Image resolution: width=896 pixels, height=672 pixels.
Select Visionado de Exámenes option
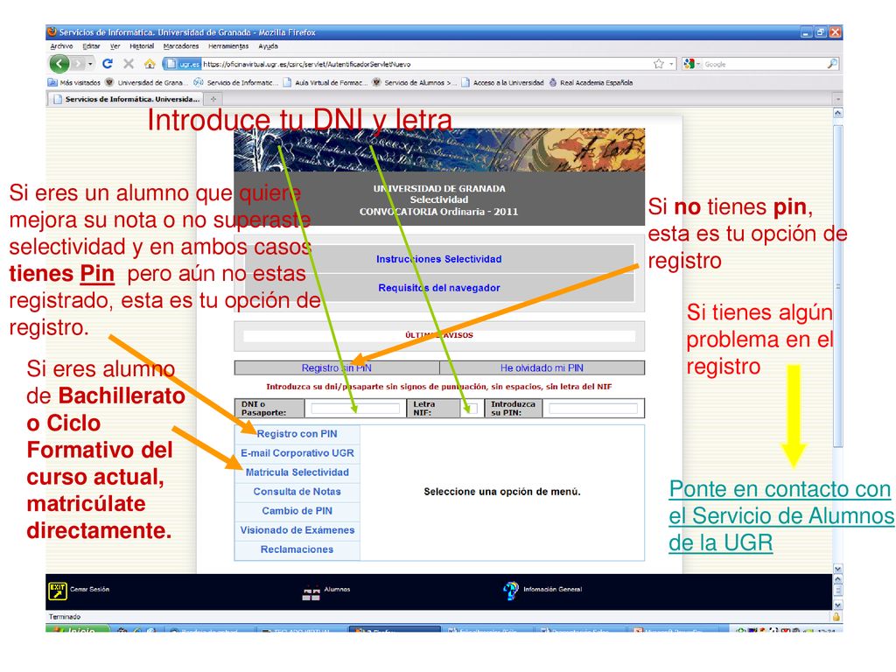[x=297, y=530]
